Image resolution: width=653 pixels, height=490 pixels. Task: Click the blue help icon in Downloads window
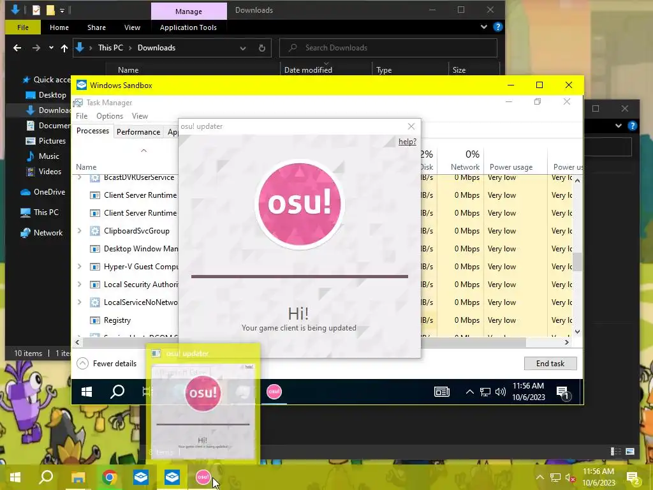pyautogui.click(x=497, y=27)
